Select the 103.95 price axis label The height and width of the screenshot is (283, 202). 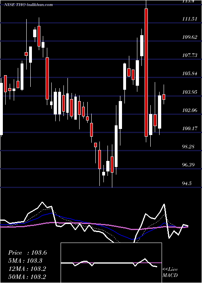click(190, 92)
